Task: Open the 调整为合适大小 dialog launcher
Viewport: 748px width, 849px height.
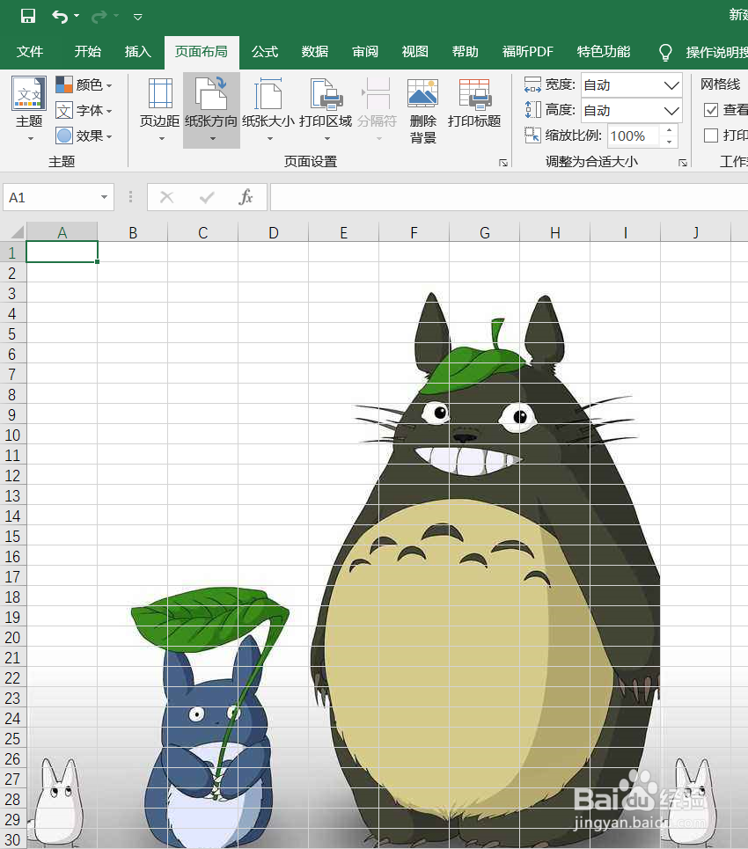Action: [x=683, y=163]
